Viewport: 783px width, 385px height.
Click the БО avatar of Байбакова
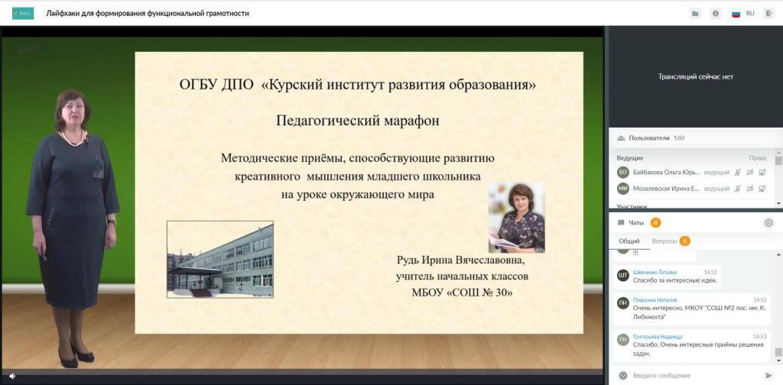click(x=622, y=173)
